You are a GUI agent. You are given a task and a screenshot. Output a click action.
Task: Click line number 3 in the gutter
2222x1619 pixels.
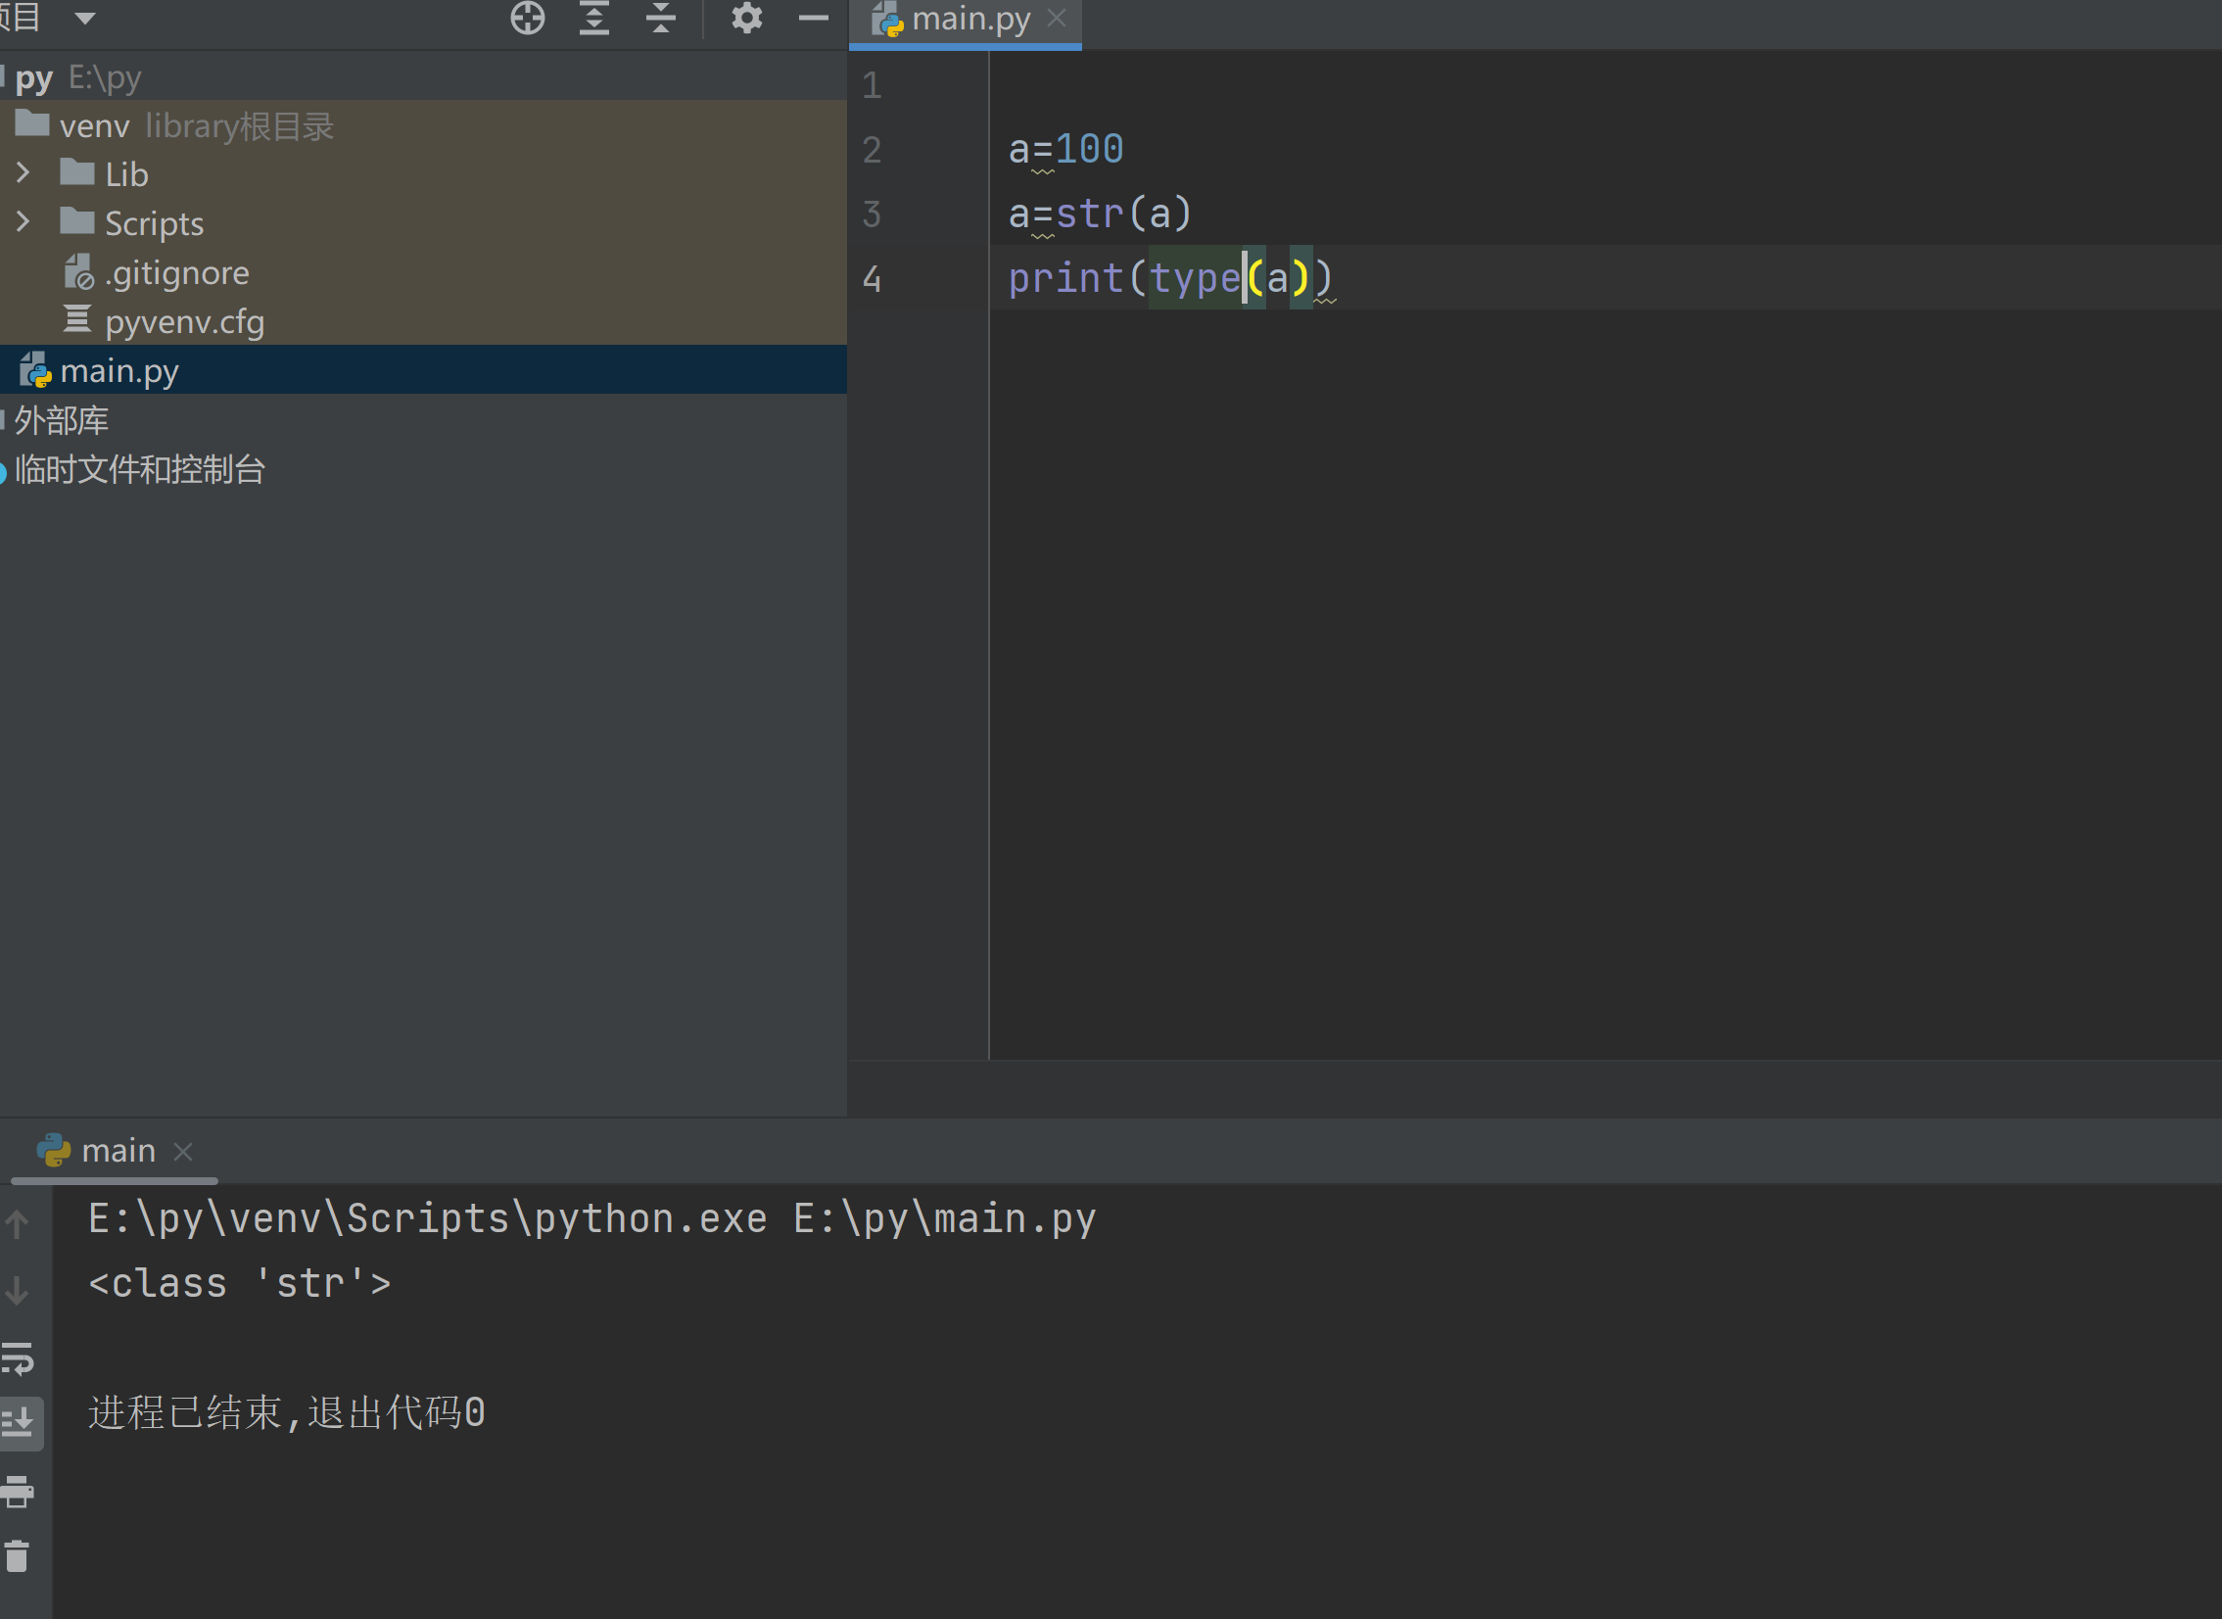pos(872,214)
